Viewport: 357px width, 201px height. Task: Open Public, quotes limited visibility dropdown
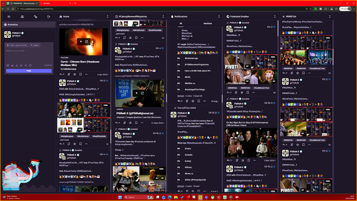(17, 45)
